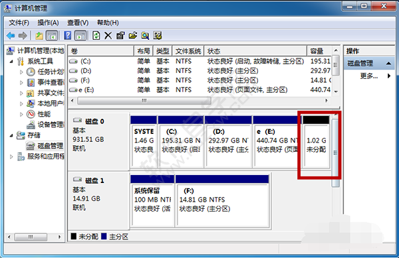Screen dimensions: 399x258
Task: Sort by the 布局 column header
Action: pyautogui.click(x=144, y=51)
